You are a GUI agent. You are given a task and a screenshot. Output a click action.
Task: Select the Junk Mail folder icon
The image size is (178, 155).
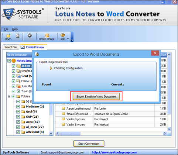tap(18, 86)
